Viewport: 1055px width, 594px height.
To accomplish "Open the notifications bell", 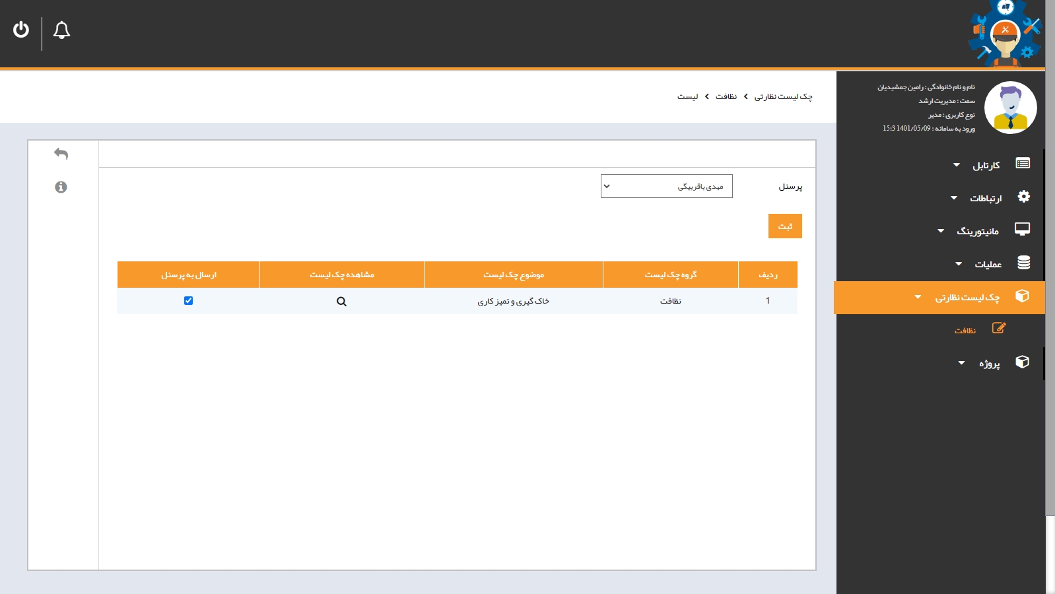I will click(x=61, y=30).
